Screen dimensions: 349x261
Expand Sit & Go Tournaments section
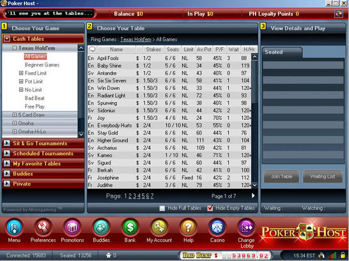(7, 144)
